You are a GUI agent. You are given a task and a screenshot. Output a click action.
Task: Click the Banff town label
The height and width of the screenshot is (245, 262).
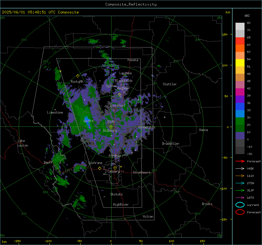(x=48, y=163)
